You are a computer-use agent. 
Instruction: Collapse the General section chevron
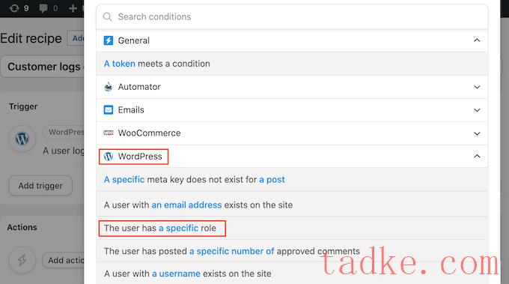477,40
